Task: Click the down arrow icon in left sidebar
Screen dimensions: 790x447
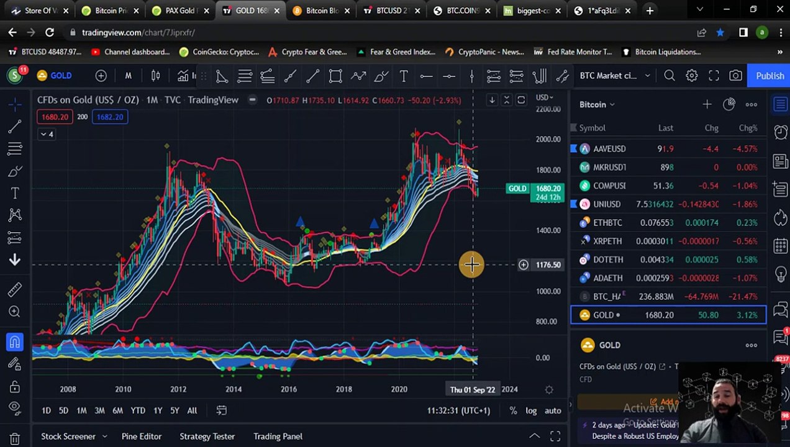Action: click(x=15, y=260)
